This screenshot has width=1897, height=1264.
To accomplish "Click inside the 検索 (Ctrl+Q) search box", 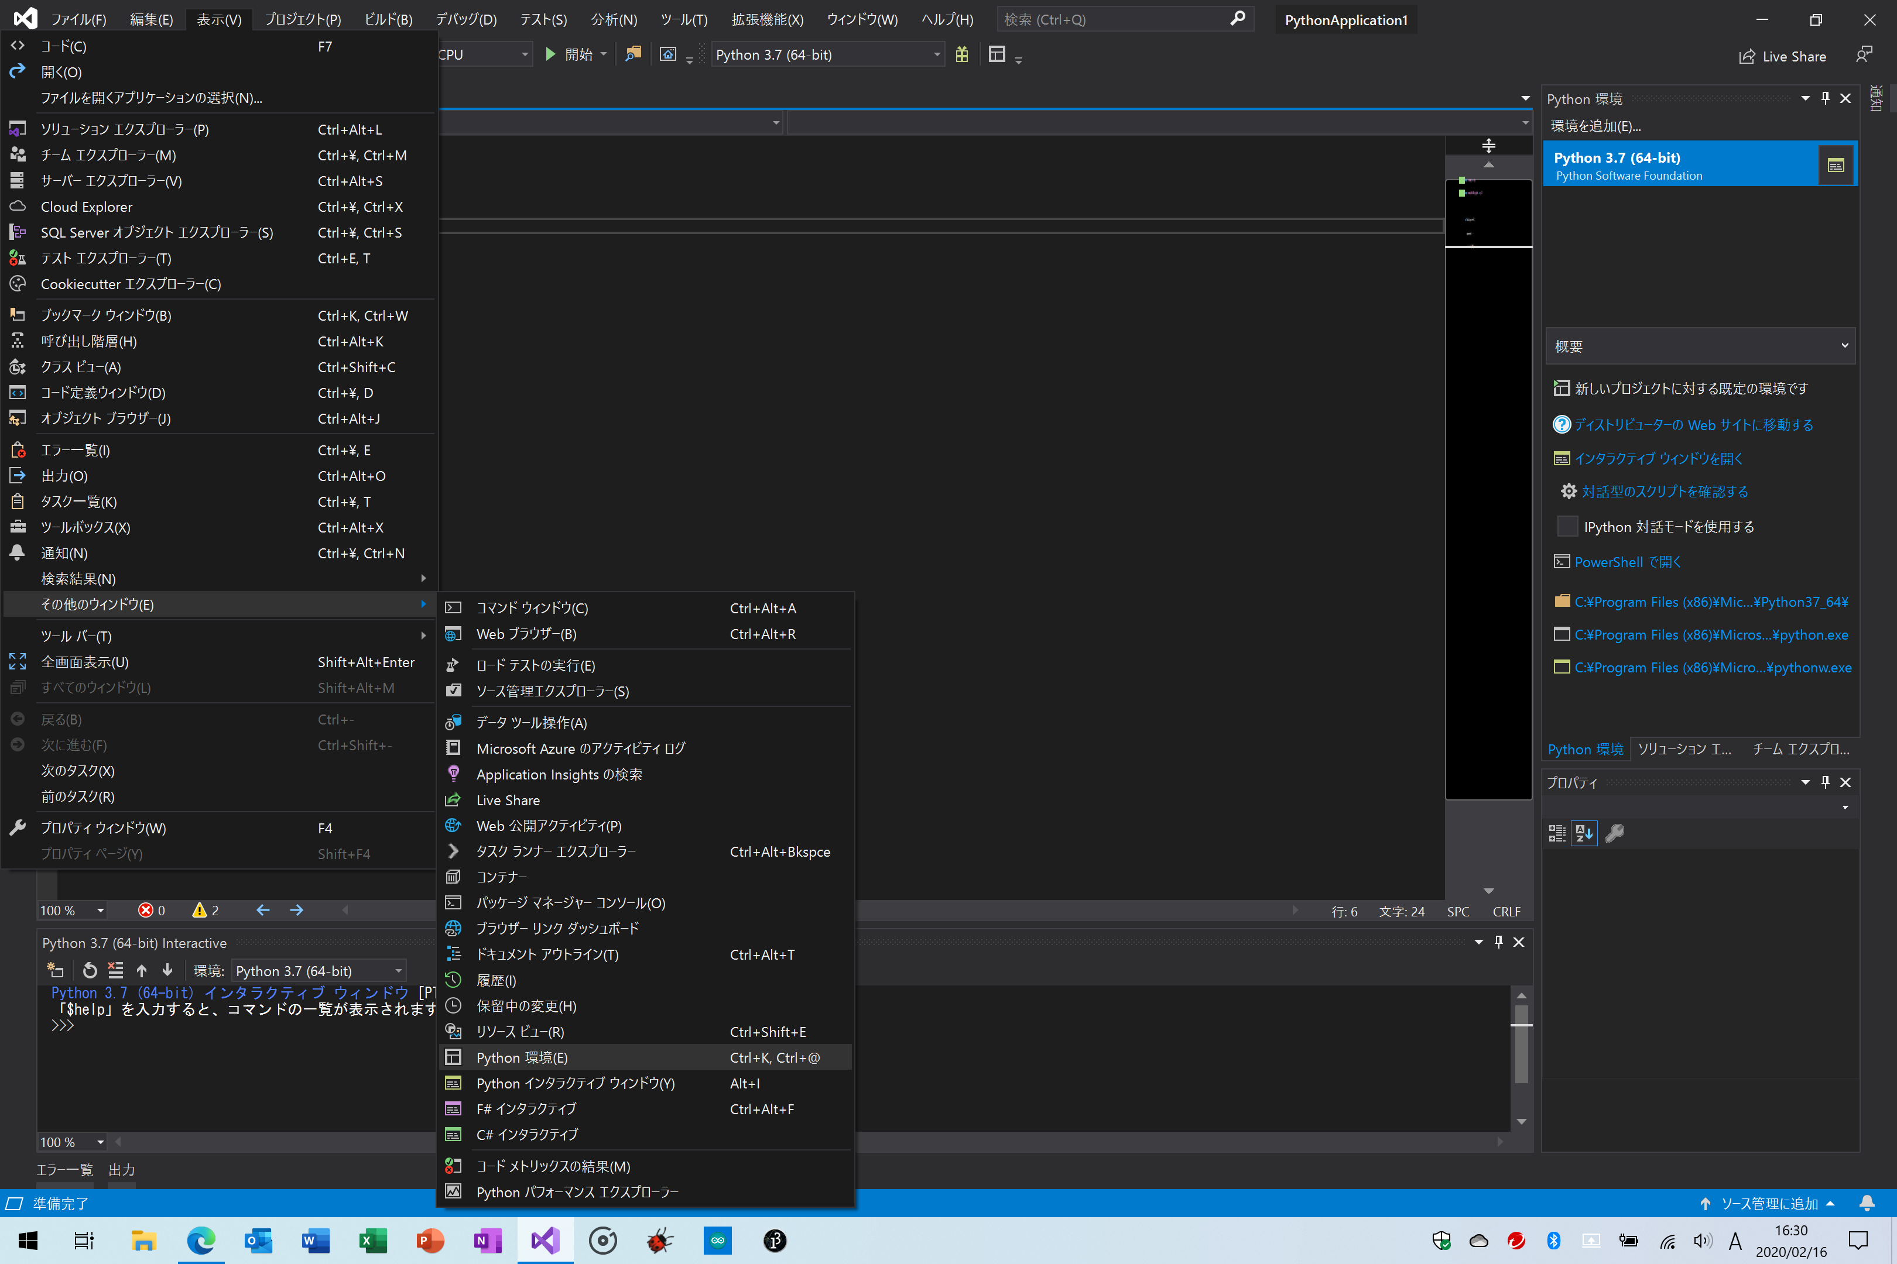I will click(1113, 19).
